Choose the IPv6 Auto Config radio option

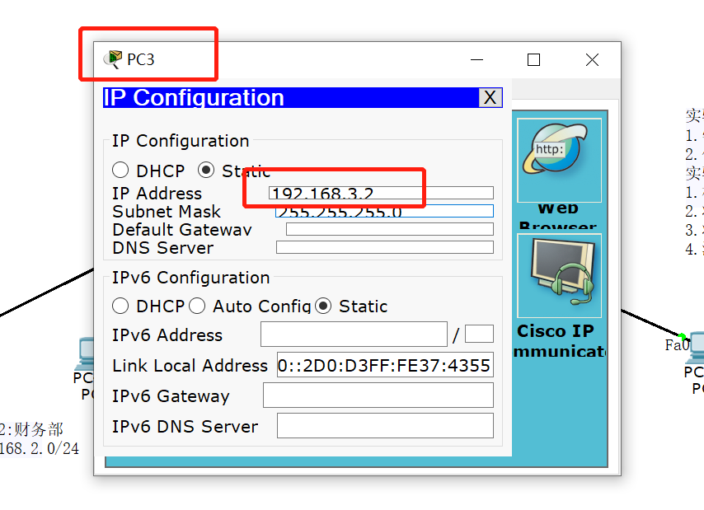point(197,306)
